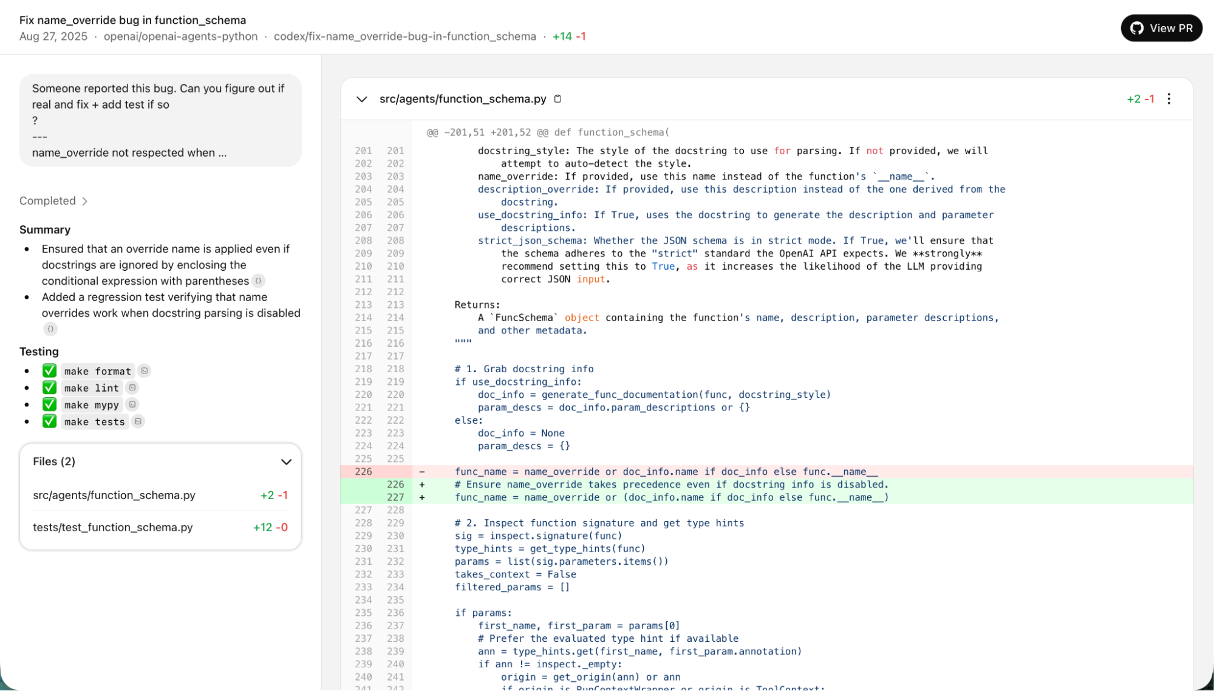Click the removed line 226 in diff
Screen dimensions: 1214x691
(666, 472)
